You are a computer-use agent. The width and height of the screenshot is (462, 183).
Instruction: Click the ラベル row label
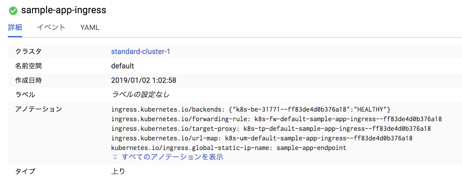tap(25, 95)
